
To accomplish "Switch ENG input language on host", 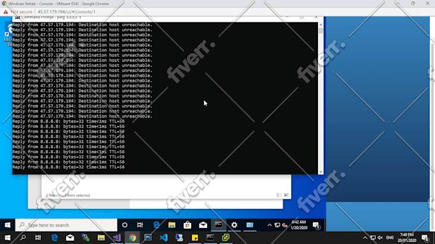I will click(390, 238).
